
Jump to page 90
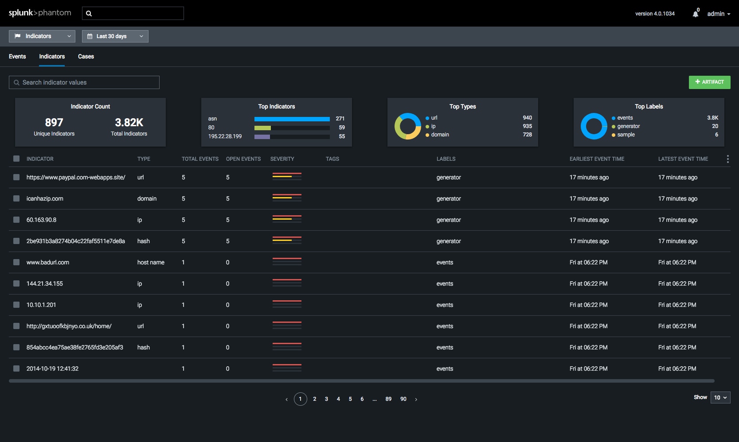click(x=403, y=399)
